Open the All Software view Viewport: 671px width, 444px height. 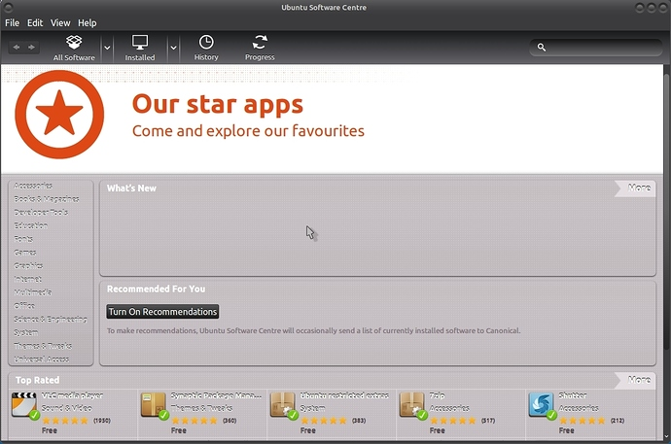(x=74, y=48)
